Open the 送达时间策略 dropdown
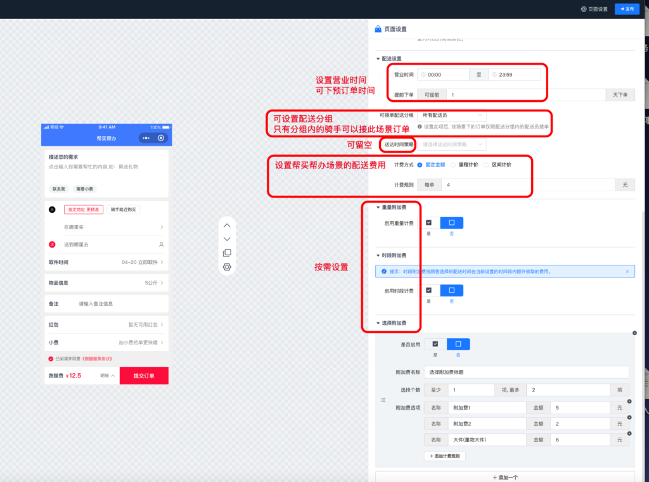 (451, 144)
